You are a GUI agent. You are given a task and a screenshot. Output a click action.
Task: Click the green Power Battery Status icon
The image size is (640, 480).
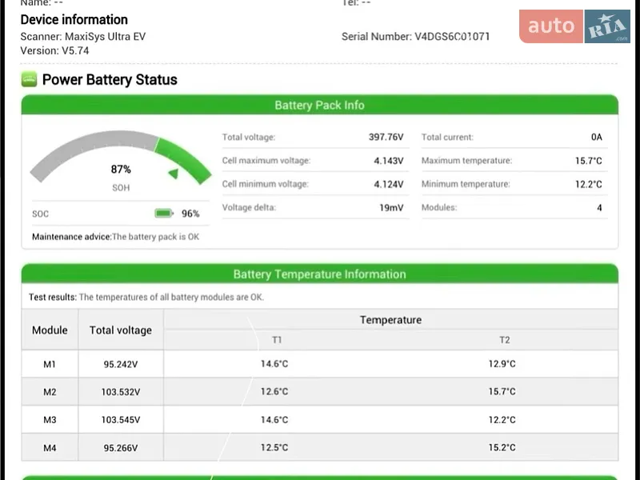click(x=29, y=79)
